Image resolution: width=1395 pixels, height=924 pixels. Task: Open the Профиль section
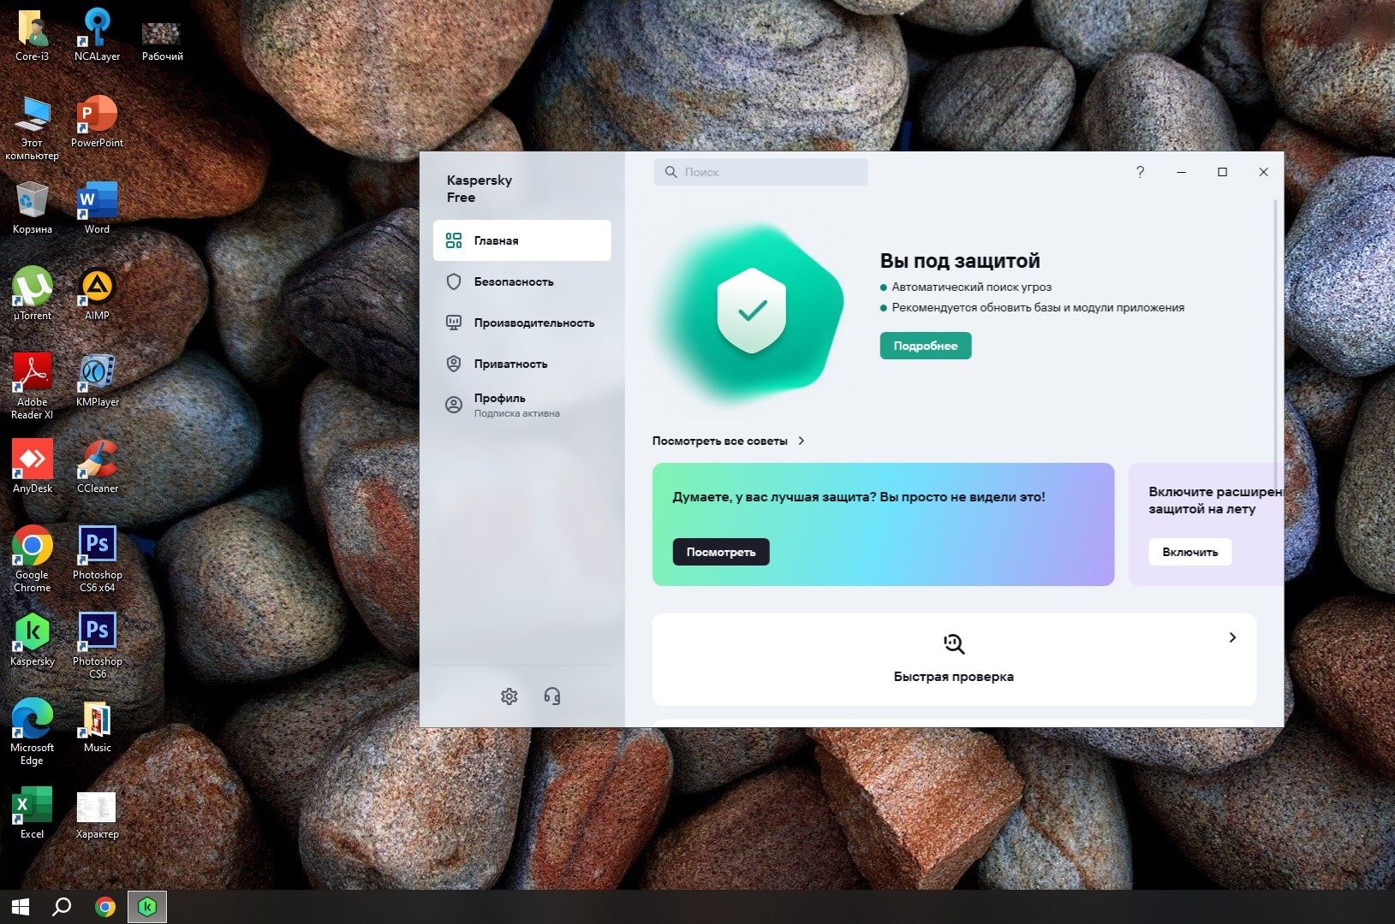[x=522, y=405]
